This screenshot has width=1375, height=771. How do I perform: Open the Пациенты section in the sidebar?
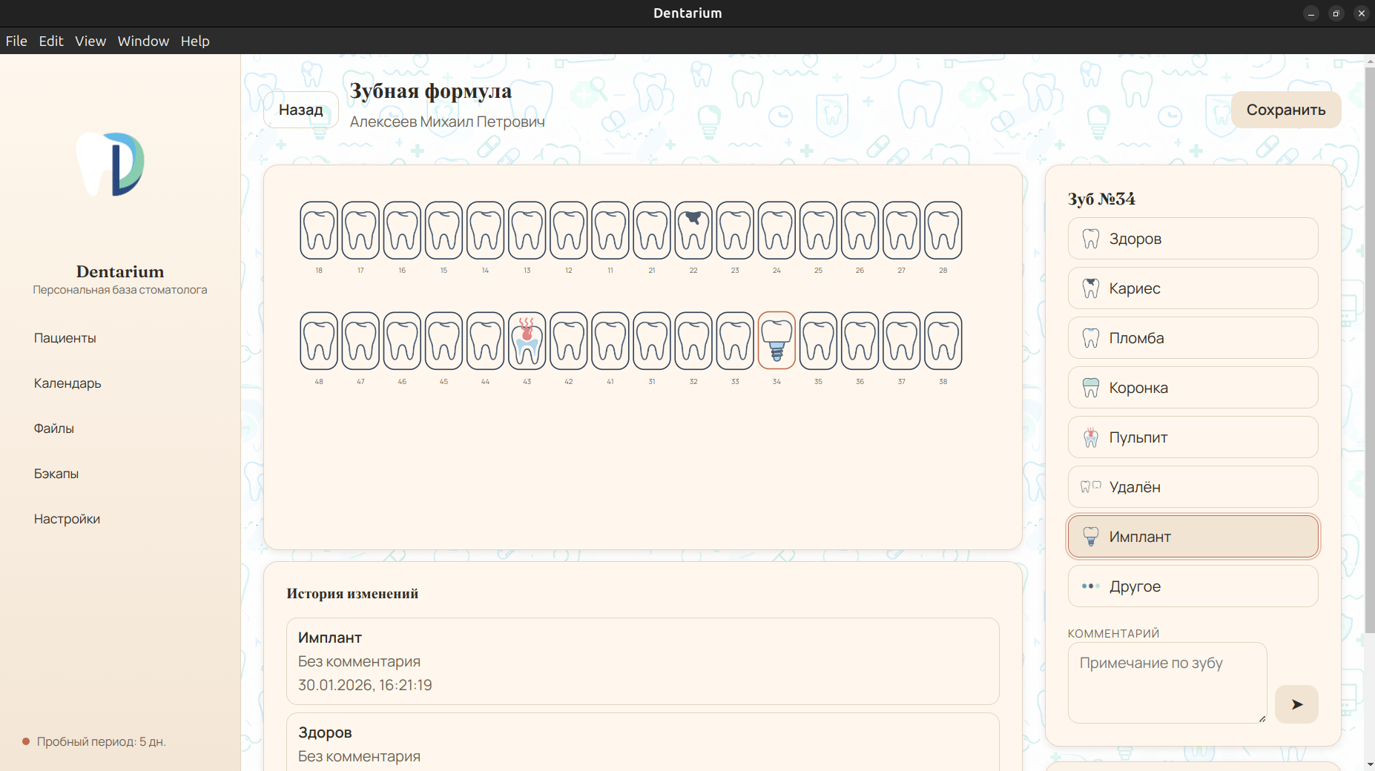(x=65, y=338)
